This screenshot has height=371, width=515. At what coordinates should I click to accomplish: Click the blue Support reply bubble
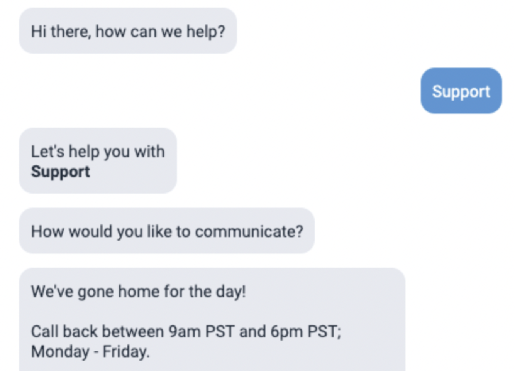(461, 91)
